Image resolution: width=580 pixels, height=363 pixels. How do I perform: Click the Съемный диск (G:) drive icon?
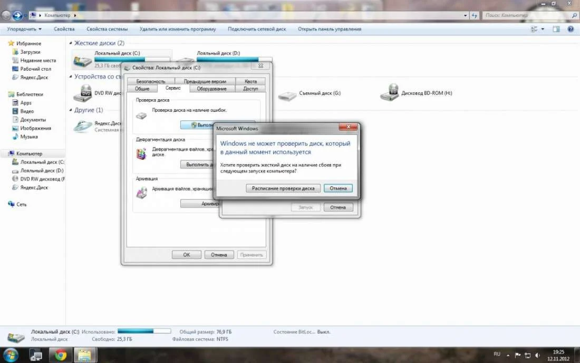pyautogui.click(x=287, y=95)
